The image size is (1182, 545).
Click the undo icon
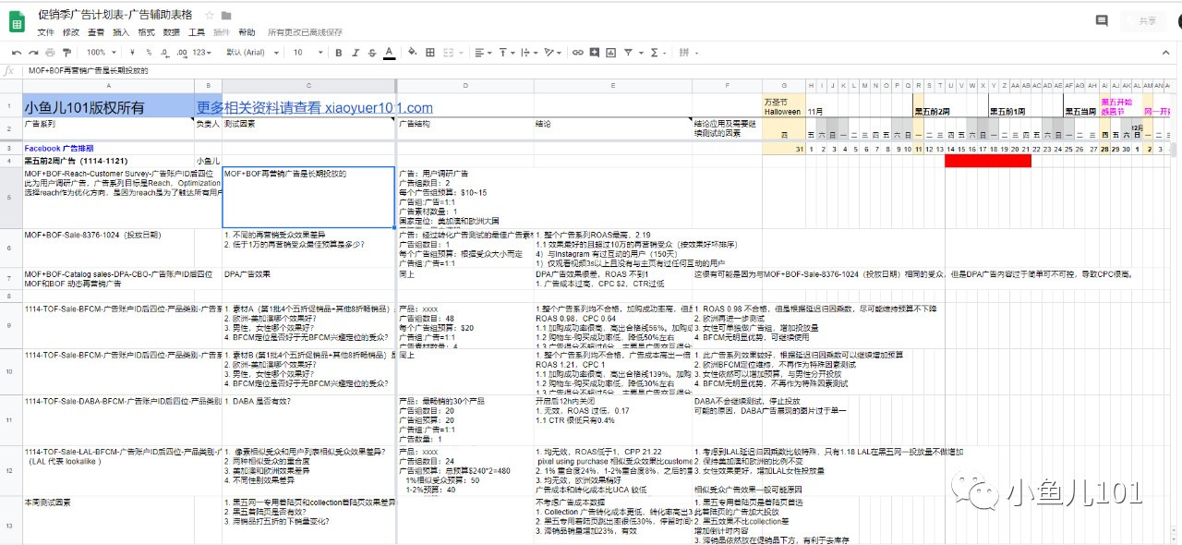(18, 52)
